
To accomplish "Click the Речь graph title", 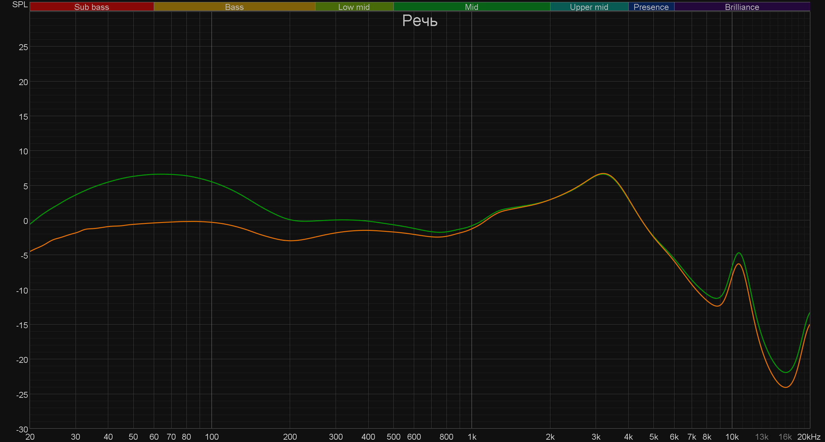I will pyautogui.click(x=420, y=21).
